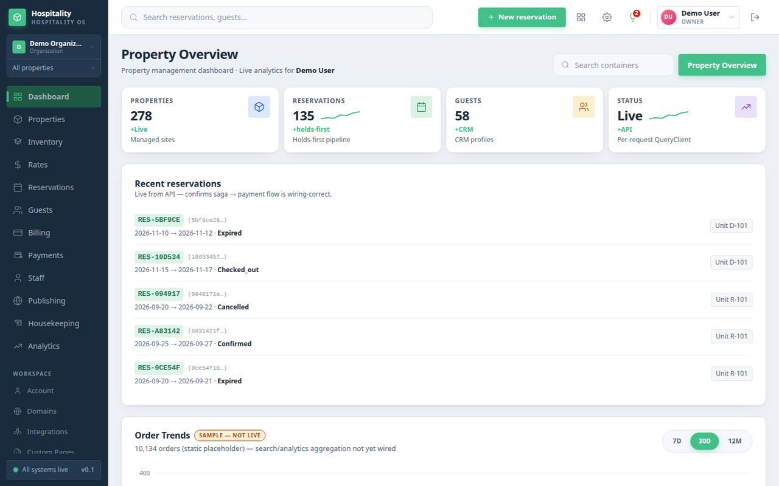Screen dimensions: 779x486
Task: Open Domains in workspace section
Action: (x=54, y=411)
